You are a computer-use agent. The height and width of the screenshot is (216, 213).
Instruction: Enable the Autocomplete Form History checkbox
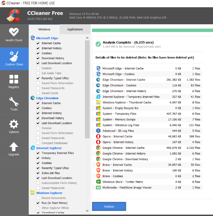(x=38, y=183)
